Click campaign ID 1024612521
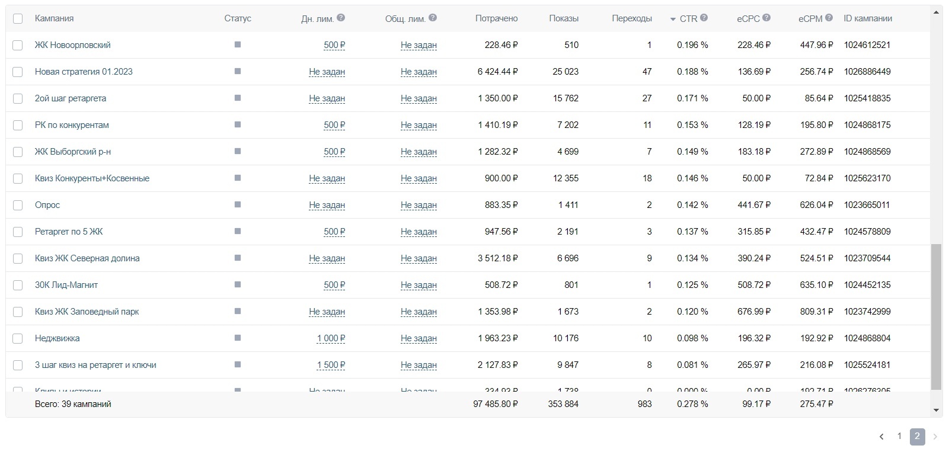The height and width of the screenshot is (455, 949). click(867, 45)
